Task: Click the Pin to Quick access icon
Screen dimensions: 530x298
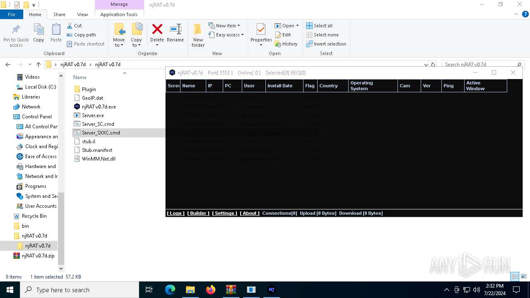Action: (x=16, y=30)
